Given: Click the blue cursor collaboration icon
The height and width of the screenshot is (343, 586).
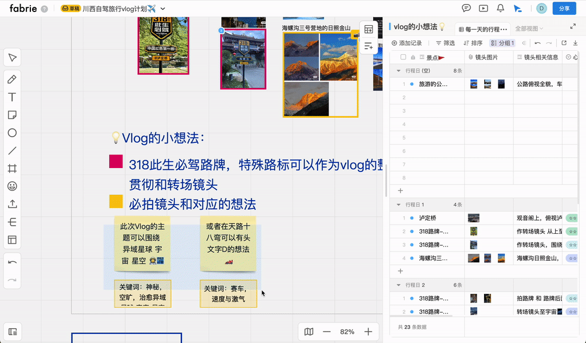Looking at the screenshot, I should 517,9.
